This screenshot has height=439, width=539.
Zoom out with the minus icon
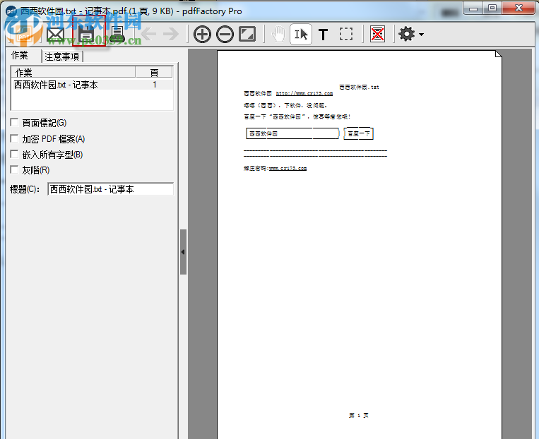point(225,34)
